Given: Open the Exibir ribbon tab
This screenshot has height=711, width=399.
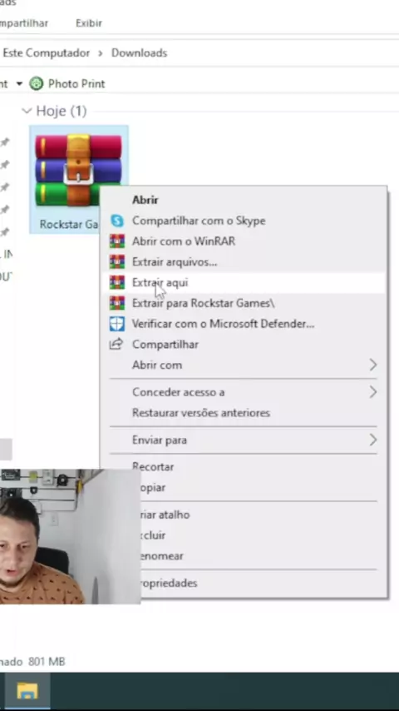Looking at the screenshot, I should 89,23.
